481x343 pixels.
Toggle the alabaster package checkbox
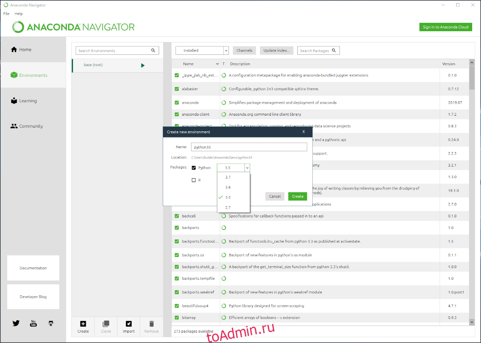click(177, 89)
